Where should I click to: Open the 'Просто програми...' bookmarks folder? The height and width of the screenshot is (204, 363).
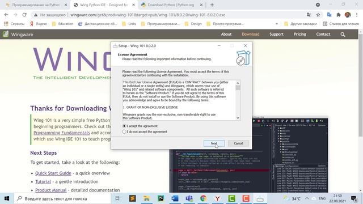click(x=225, y=24)
